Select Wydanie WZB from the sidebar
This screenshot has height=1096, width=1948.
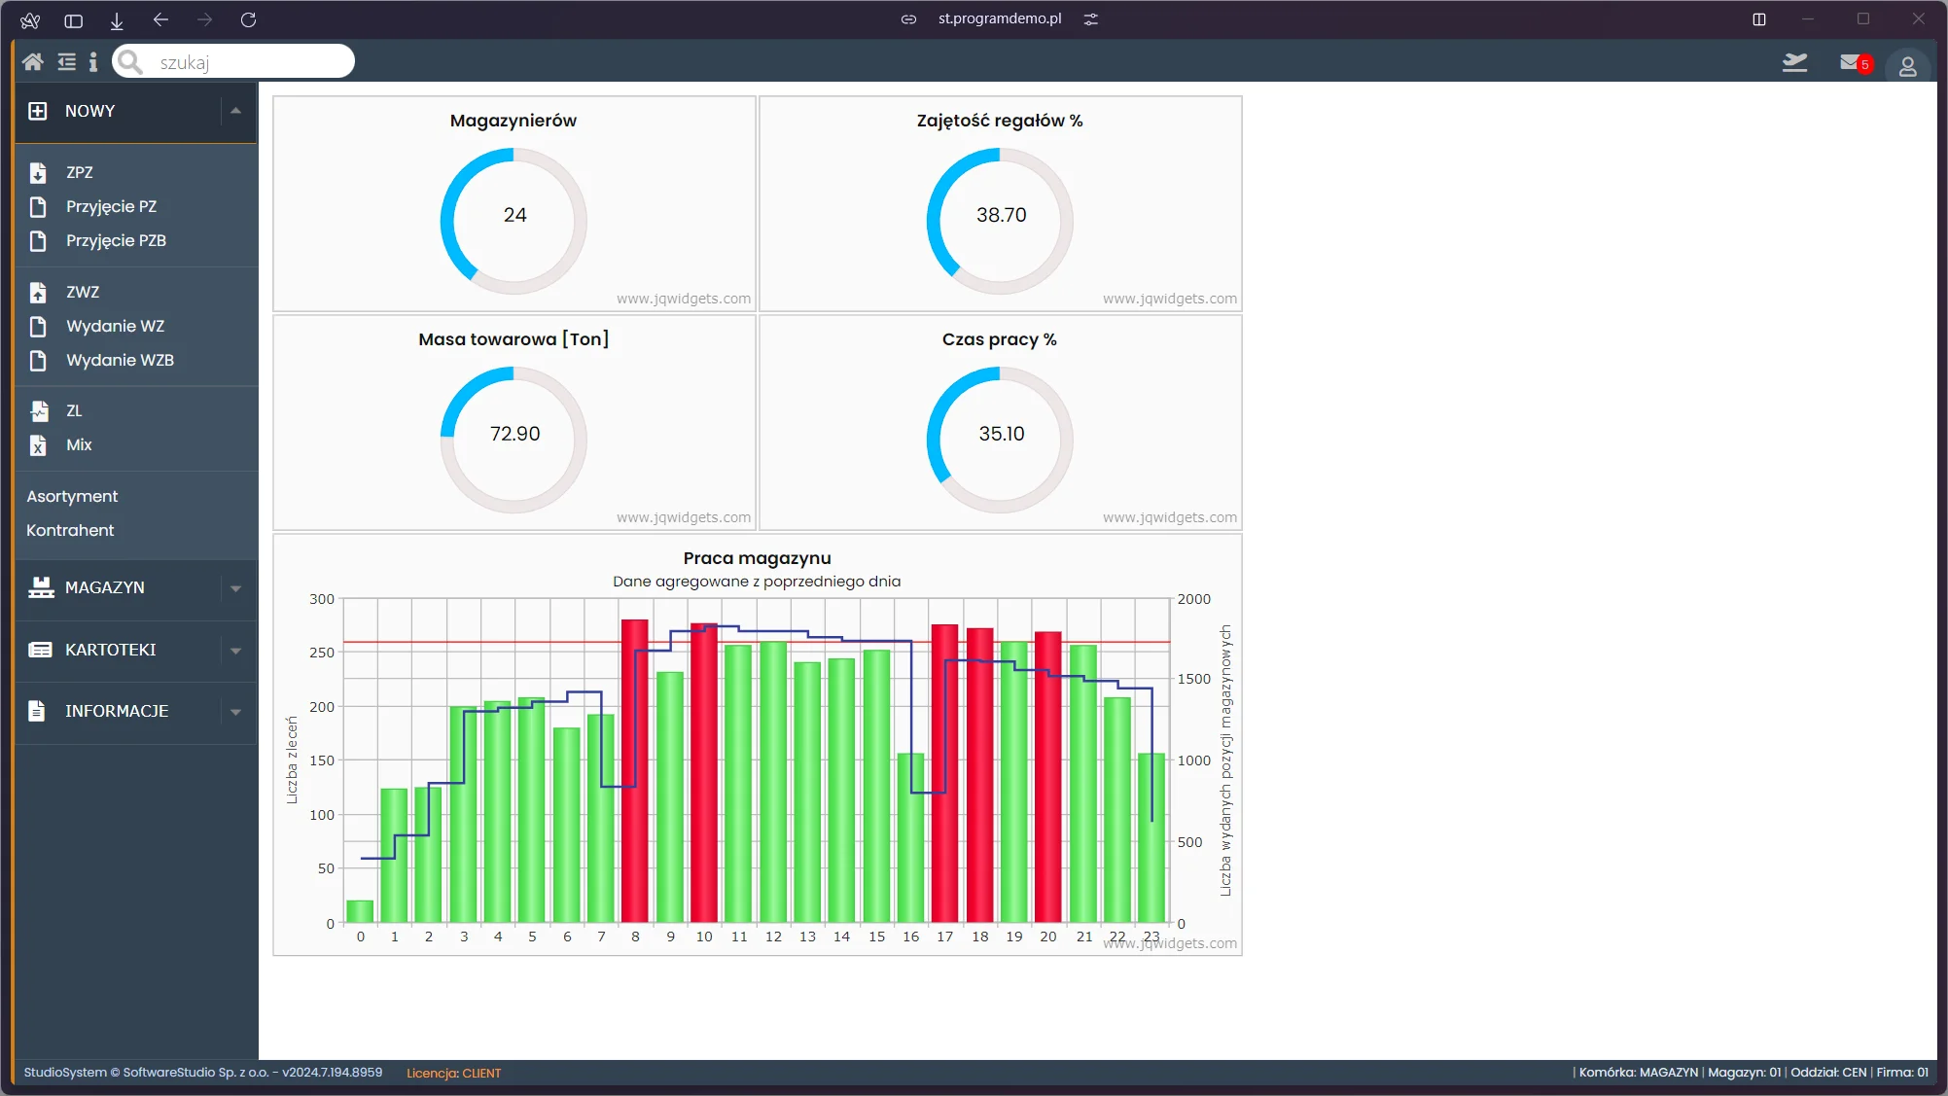click(x=120, y=360)
